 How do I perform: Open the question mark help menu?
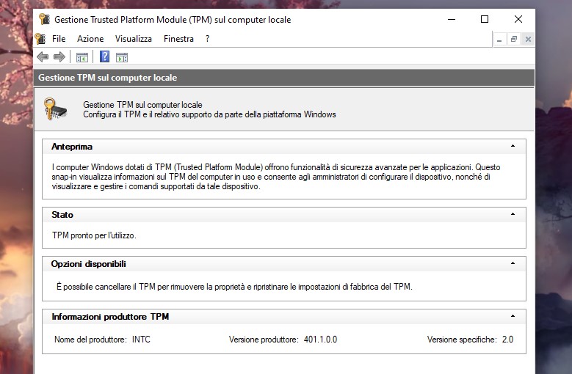click(x=208, y=39)
